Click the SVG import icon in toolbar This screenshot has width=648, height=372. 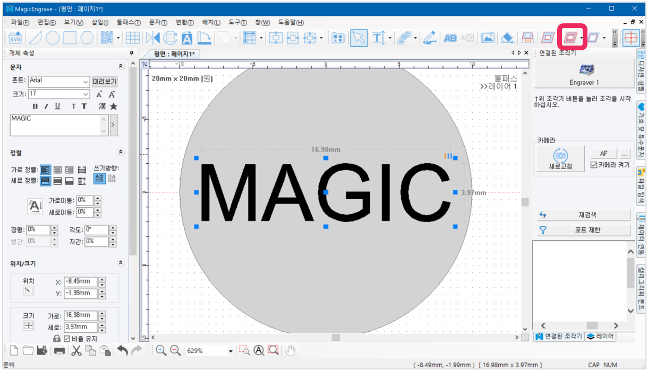click(x=16, y=38)
